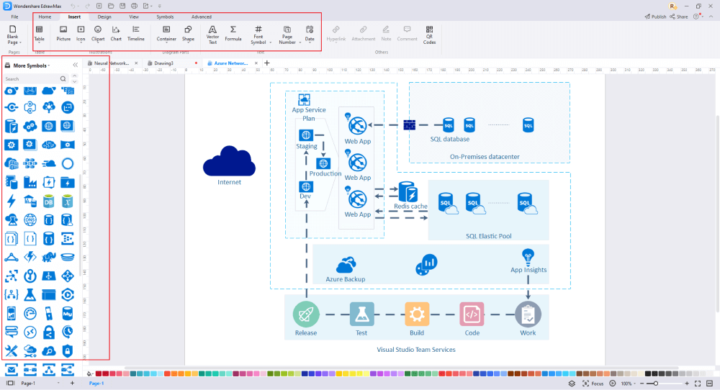720x390 pixels.
Task: Click the Print icon in title bar
Action: [134, 6]
